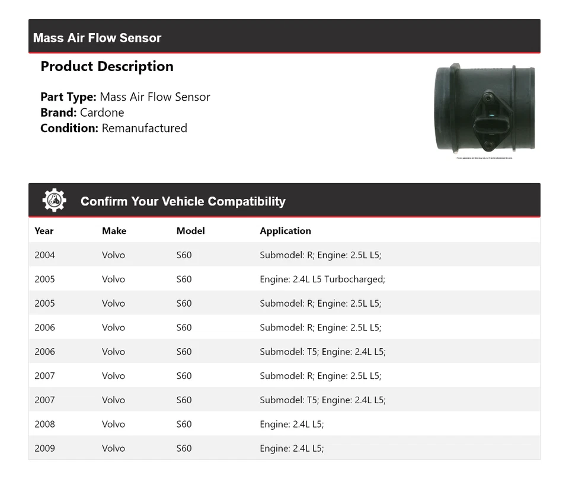The width and height of the screenshot is (569, 479).
Task: Click the Model column header
Action: click(190, 231)
